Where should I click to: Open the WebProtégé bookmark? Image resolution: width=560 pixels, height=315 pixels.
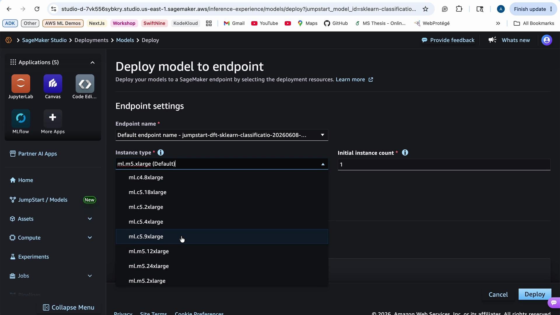pyautogui.click(x=432, y=23)
